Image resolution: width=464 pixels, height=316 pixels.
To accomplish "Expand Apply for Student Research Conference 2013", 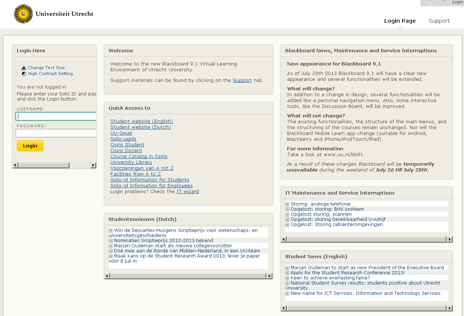I will [x=287, y=273].
